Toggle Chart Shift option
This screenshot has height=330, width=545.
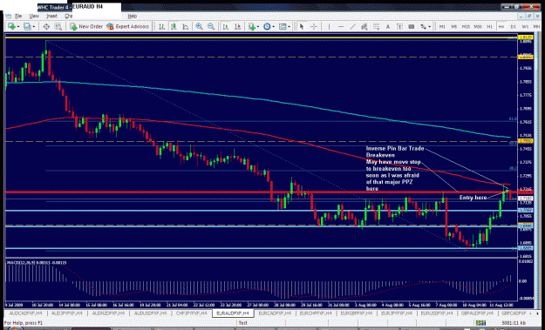pos(238,26)
